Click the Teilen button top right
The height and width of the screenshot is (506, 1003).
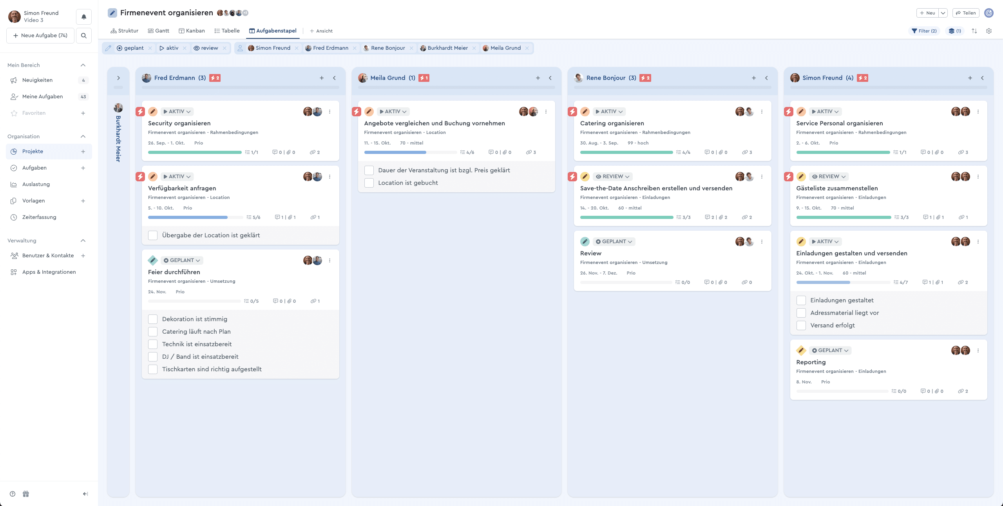pyautogui.click(x=965, y=13)
